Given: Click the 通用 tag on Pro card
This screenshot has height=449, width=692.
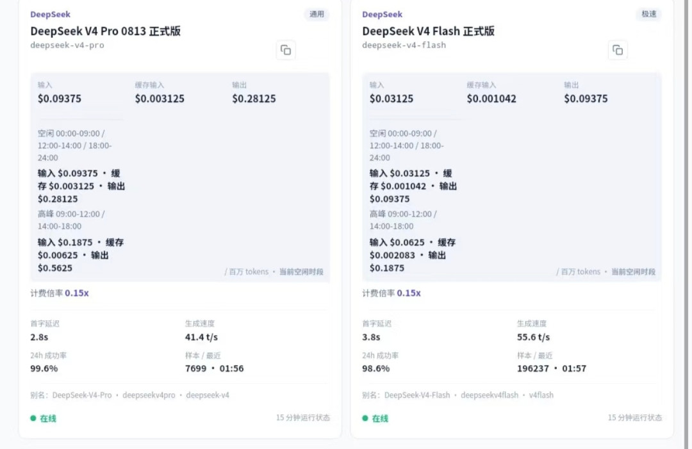Looking at the screenshot, I should pos(317,14).
